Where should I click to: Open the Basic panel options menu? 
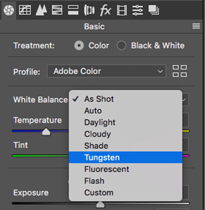pyautogui.click(x=196, y=26)
